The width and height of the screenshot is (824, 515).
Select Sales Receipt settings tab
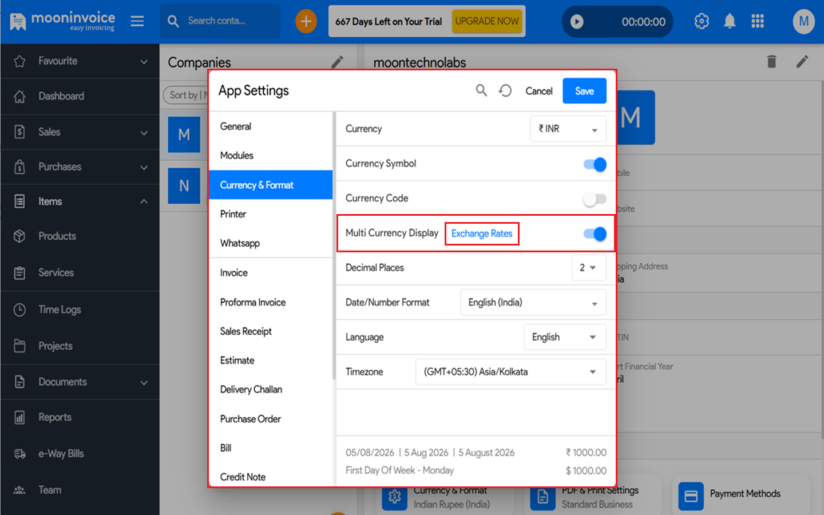point(271,331)
